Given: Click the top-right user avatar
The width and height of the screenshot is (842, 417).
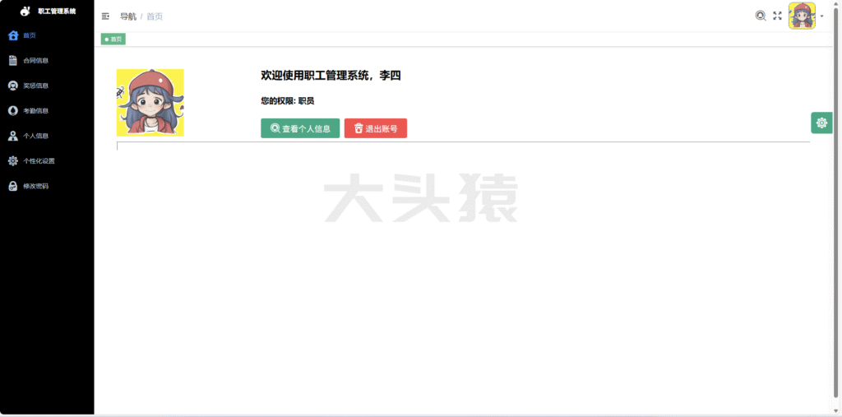Looking at the screenshot, I should pyautogui.click(x=802, y=16).
